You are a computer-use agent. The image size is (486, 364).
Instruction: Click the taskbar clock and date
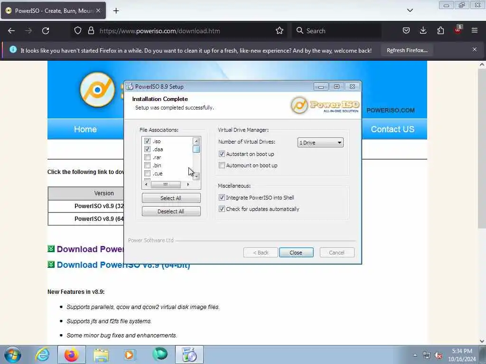coord(462,355)
